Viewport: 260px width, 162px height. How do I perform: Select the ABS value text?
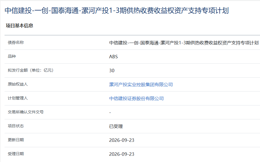[x=113, y=57]
